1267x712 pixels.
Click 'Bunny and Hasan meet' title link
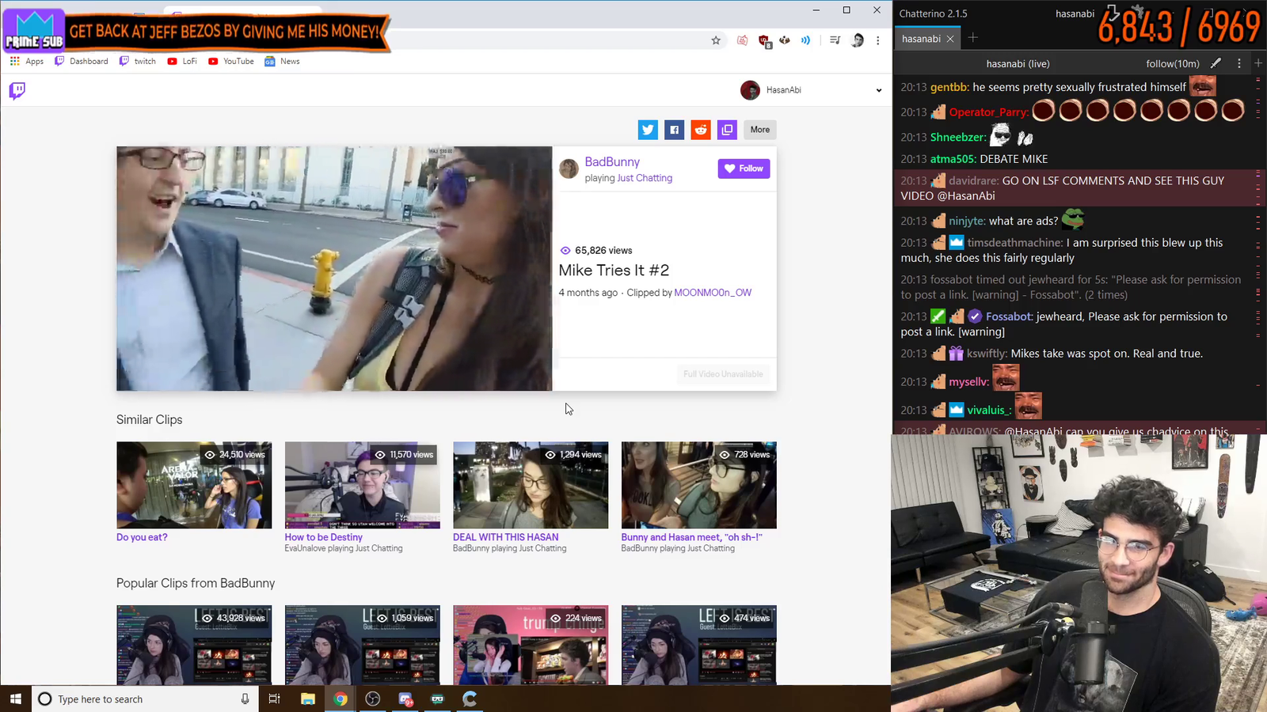[x=692, y=537]
